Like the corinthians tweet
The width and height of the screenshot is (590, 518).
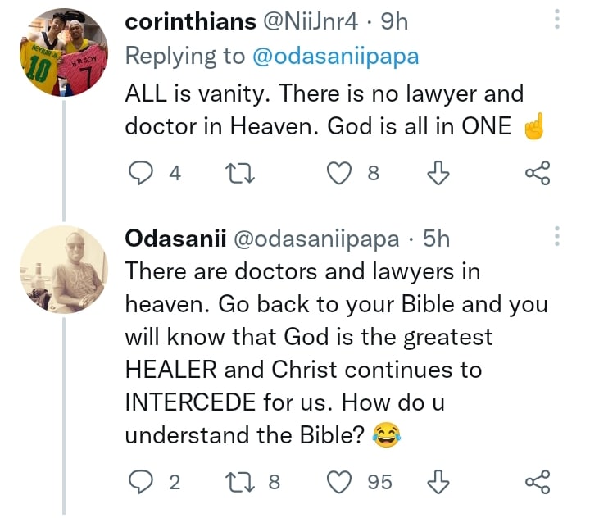342,173
